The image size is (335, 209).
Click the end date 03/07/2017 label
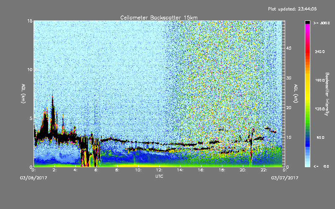click(x=285, y=178)
